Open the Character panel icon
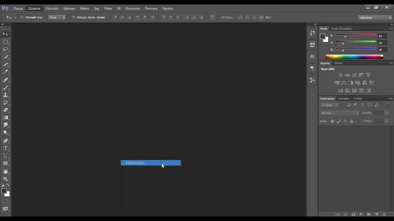 [312, 56]
